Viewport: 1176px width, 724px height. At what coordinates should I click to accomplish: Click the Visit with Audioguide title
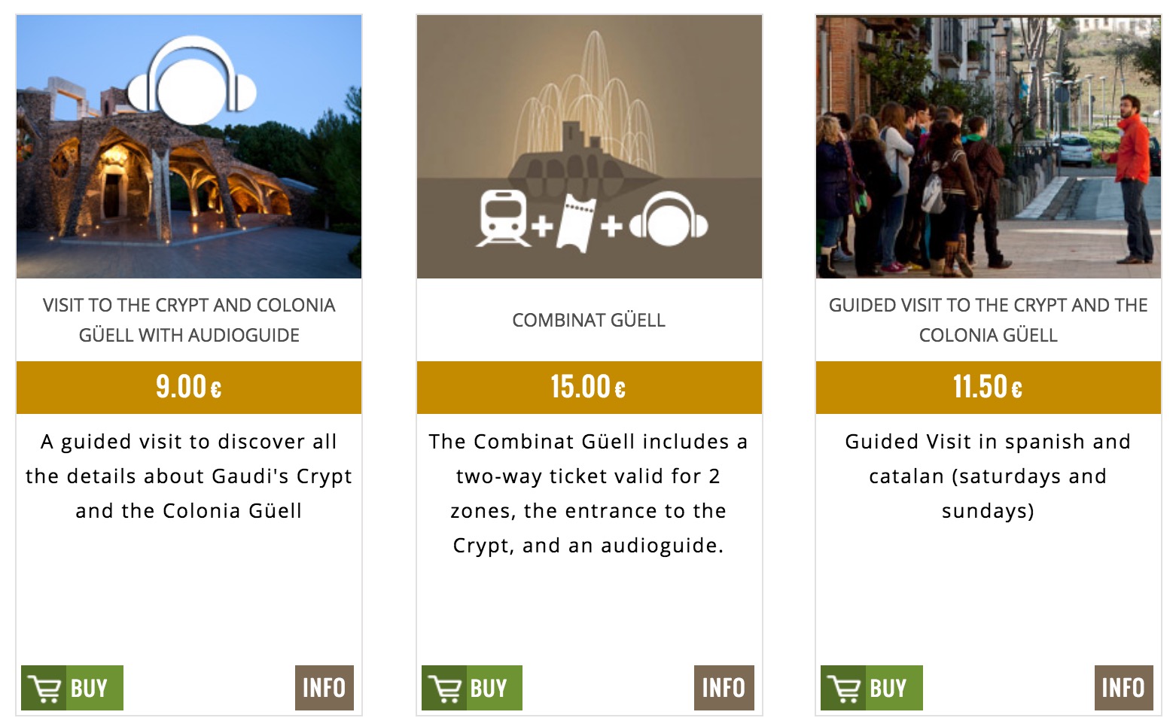[189, 320]
